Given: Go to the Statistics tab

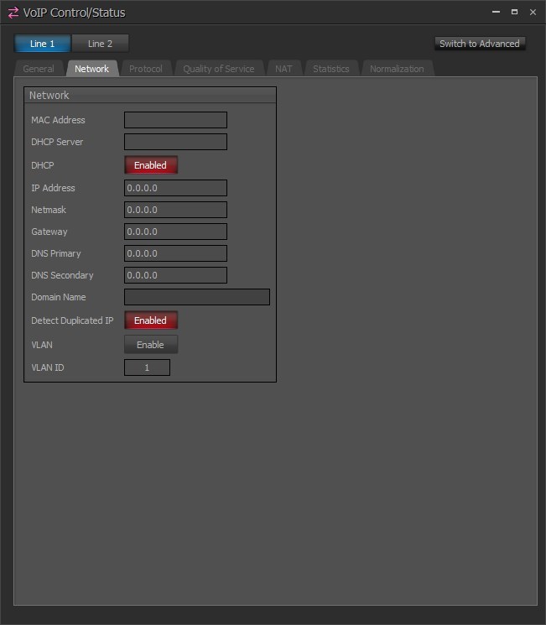Looking at the screenshot, I should [330, 69].
